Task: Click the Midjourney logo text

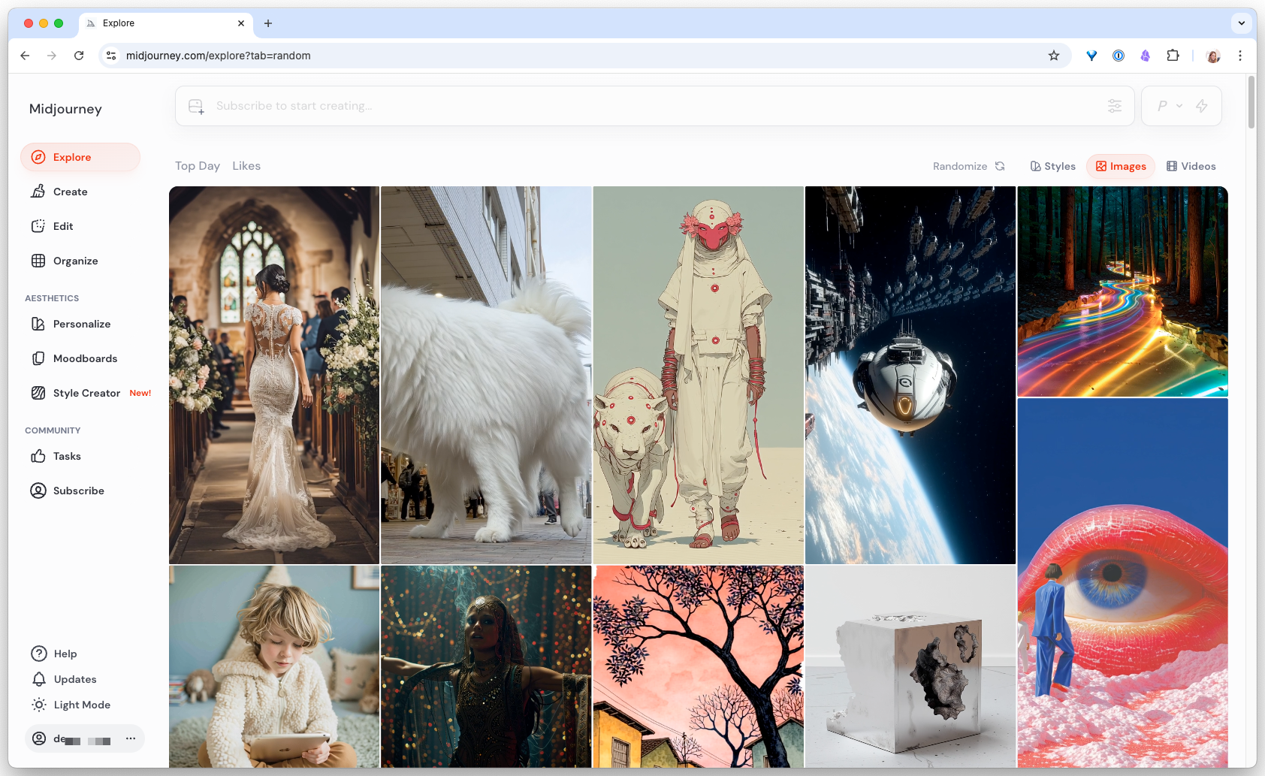Action: 65,109
